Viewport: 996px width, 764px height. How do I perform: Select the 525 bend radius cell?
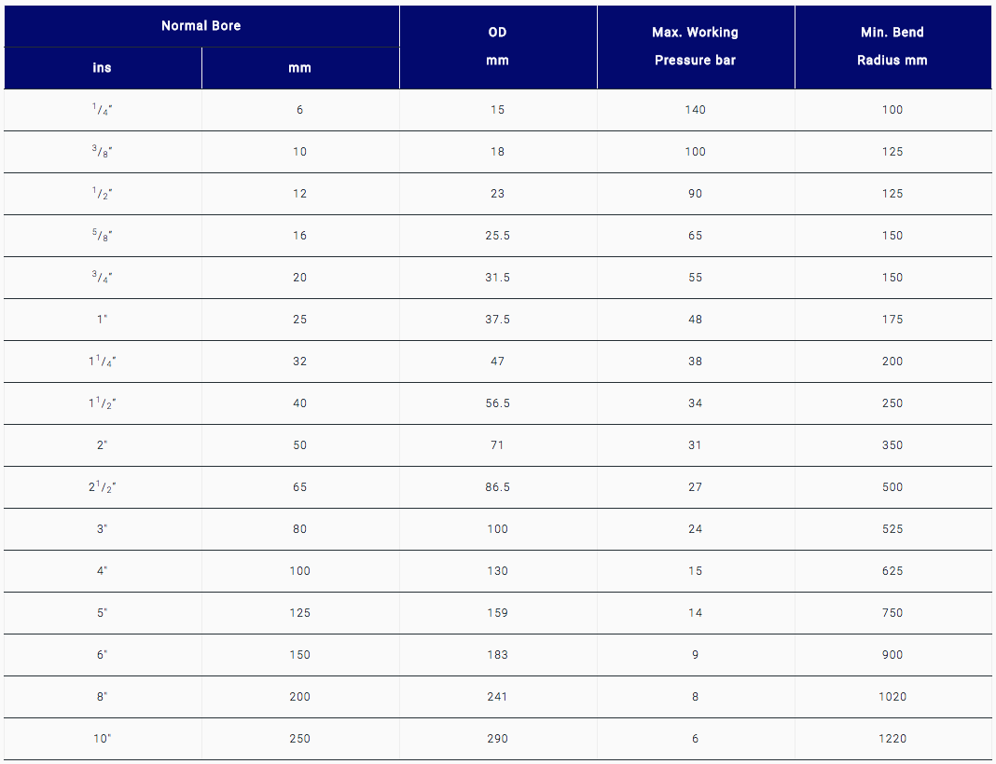point(893,528)
